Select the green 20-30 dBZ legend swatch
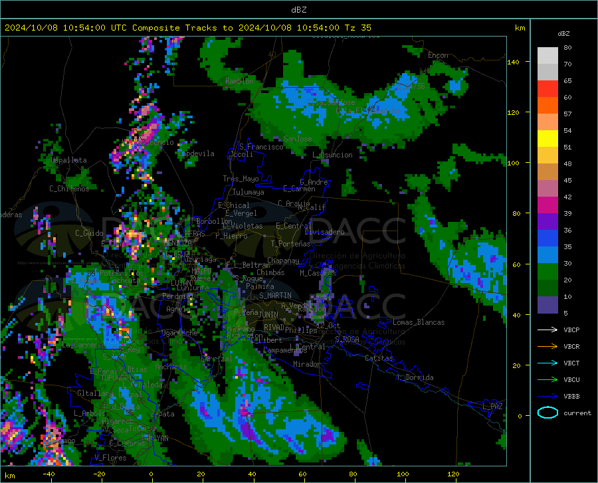Image resolution: width=598 pixels, height=483 pixels. tap(548, 272)
